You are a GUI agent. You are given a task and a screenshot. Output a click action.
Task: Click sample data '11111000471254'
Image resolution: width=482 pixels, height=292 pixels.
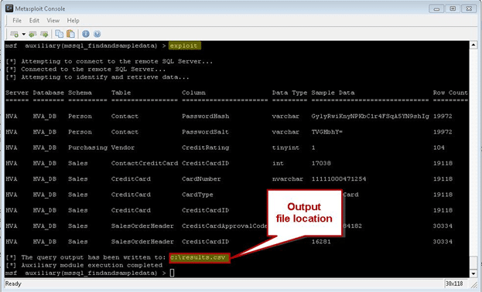point(339,179)
